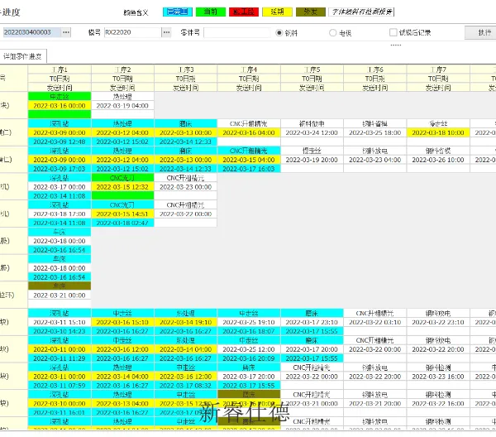The image size is (496, 437).
Task: Select cell 2022-03-23 16:00
Action: tap(438, 377)
